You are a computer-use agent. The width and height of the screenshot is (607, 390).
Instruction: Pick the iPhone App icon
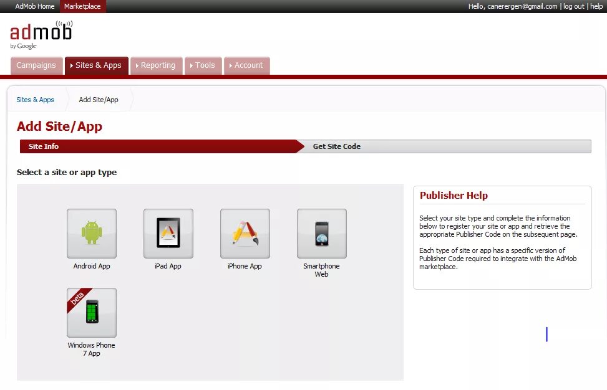click(245, 234)
